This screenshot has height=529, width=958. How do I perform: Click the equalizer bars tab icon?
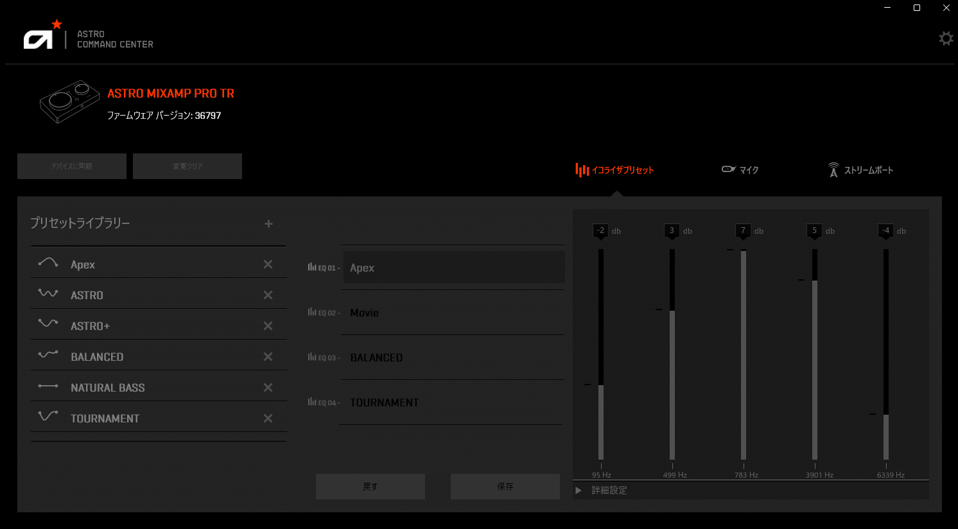[x=582, y=169]
